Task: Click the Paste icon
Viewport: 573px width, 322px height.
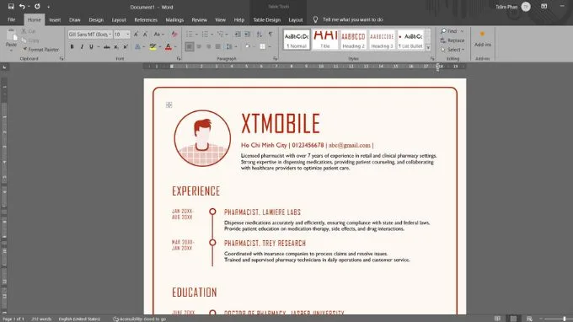Action: tap(11, 35)
